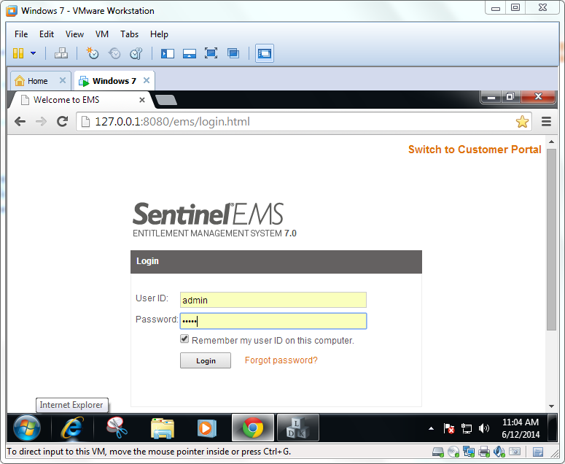Click the User ID input field
The image size is (565, 464).
click(273, 300)
